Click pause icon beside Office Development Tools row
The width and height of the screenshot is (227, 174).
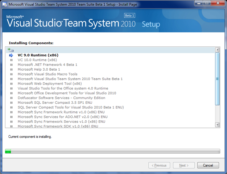click(x=11, y=93)
